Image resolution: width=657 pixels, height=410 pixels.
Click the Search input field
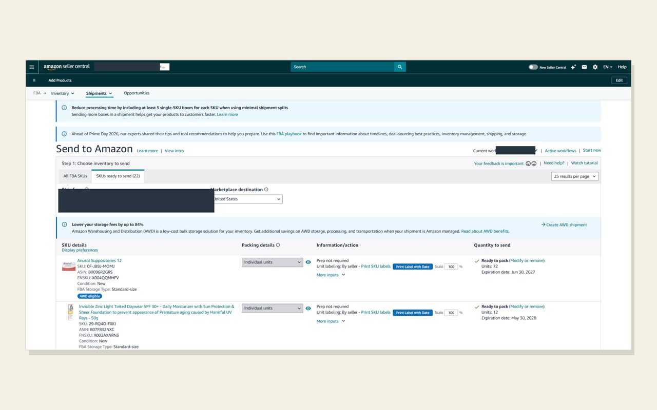tap(342, 67)
